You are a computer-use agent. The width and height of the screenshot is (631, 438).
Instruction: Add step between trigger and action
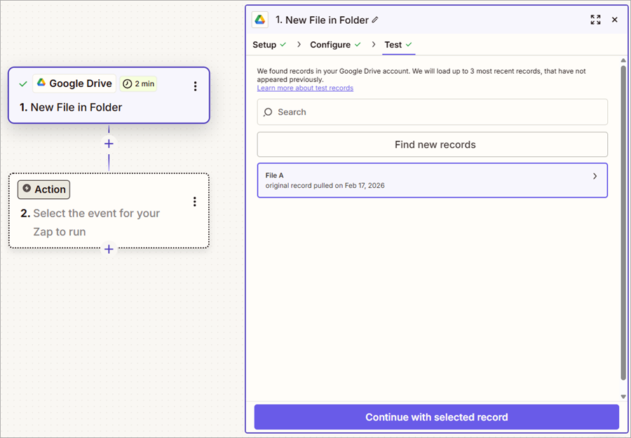pyautogui.click(x=109, y=144)
